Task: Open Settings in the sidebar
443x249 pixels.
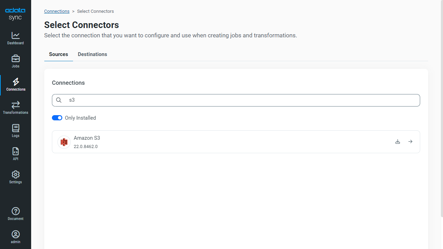Action: [16, 177]
